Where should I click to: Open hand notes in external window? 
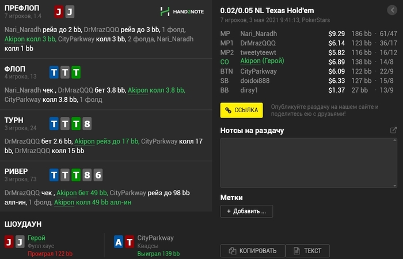[393, 130]
